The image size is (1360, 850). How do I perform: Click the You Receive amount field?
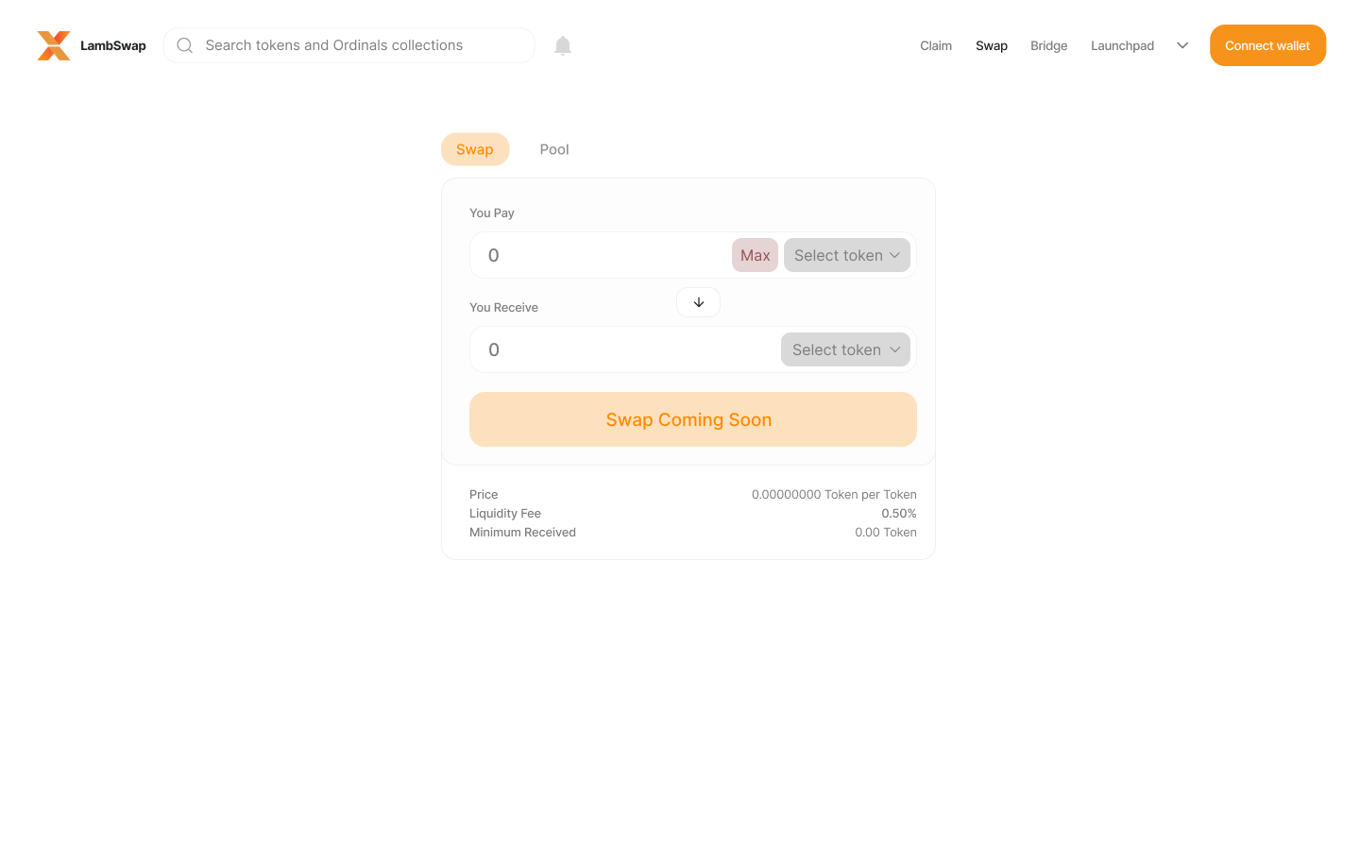(623, 349)
